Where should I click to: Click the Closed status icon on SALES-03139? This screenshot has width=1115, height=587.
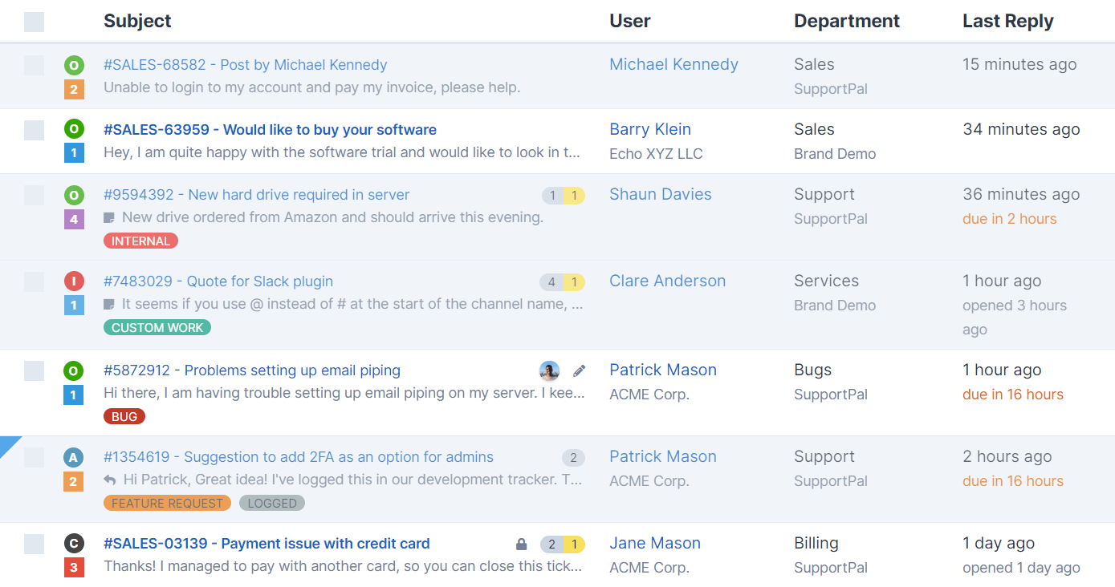pos(75,543)
